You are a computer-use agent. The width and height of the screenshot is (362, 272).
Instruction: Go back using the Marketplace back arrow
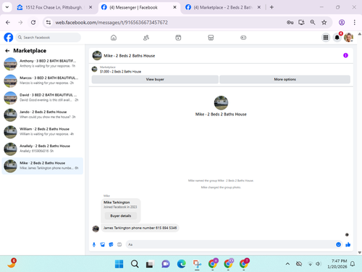(x=7, y=51)
